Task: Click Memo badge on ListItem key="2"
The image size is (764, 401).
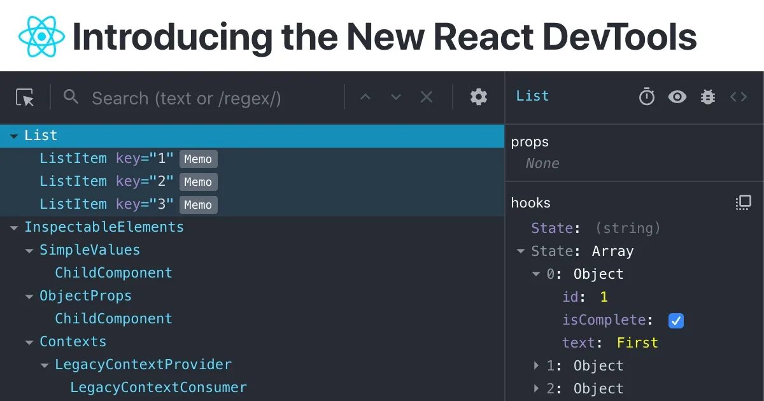Action: 198,182
